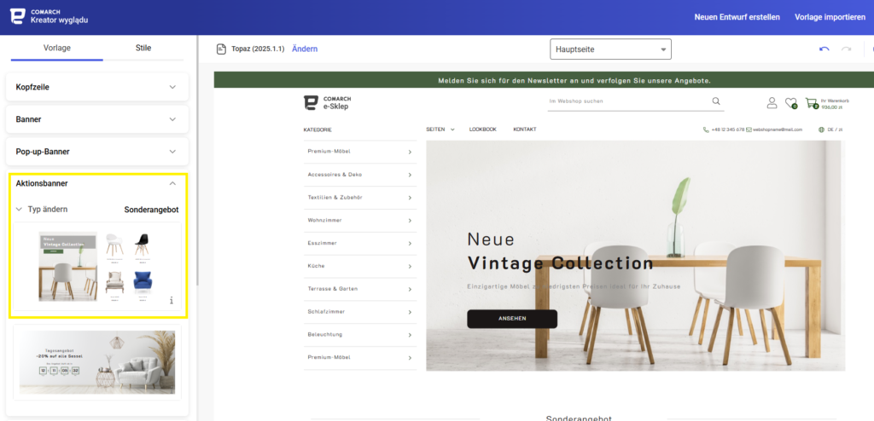Viewport: 874px width, 421px height.
Task: Open the Hauptseite page dropdown
Action: (610, 49)
